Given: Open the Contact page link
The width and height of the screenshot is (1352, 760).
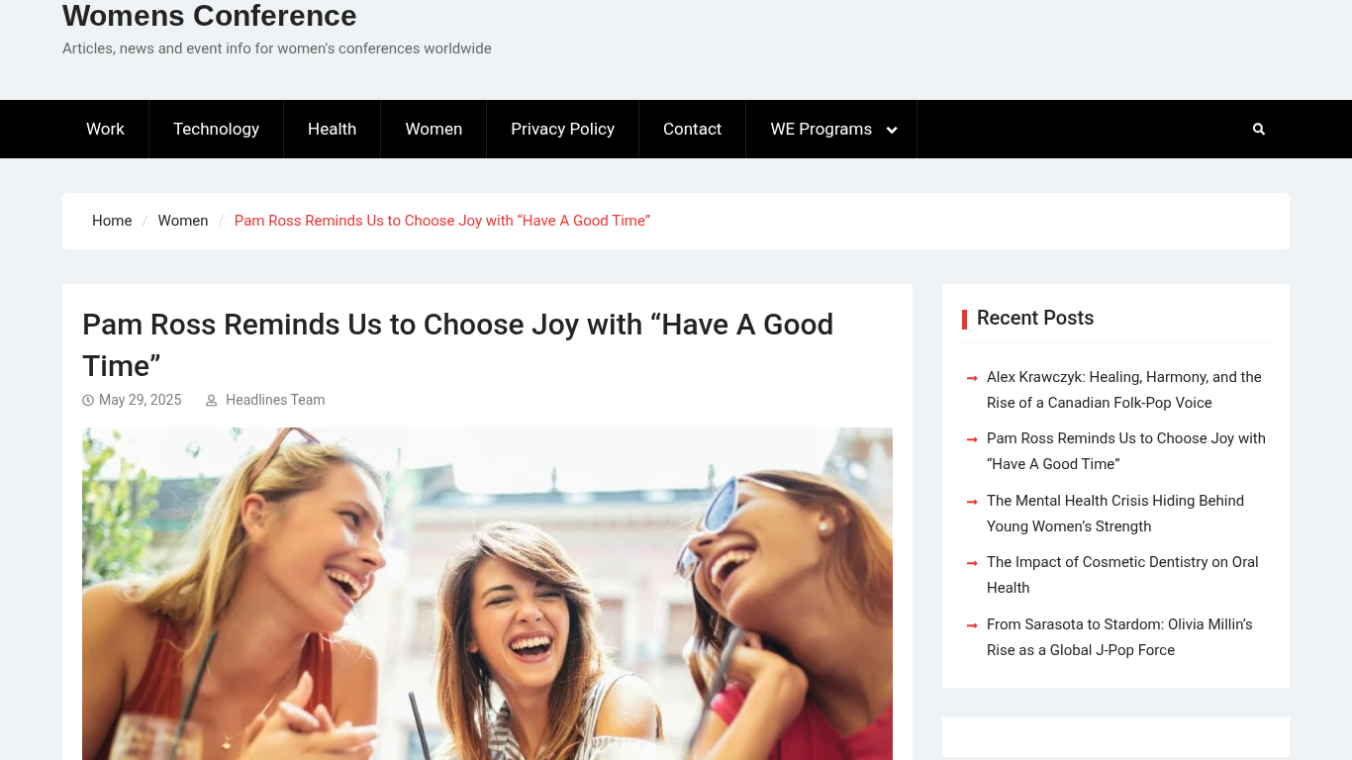Looking at the screenshot, I should [x=692, y=129].
